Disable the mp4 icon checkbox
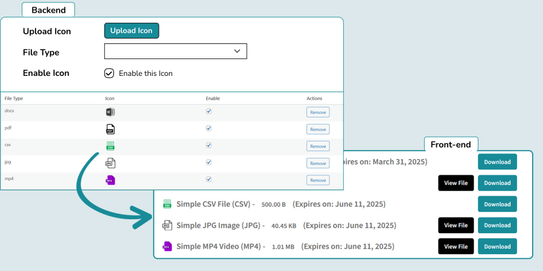Screen dimensions: 543x271 (x=209, y=179)
